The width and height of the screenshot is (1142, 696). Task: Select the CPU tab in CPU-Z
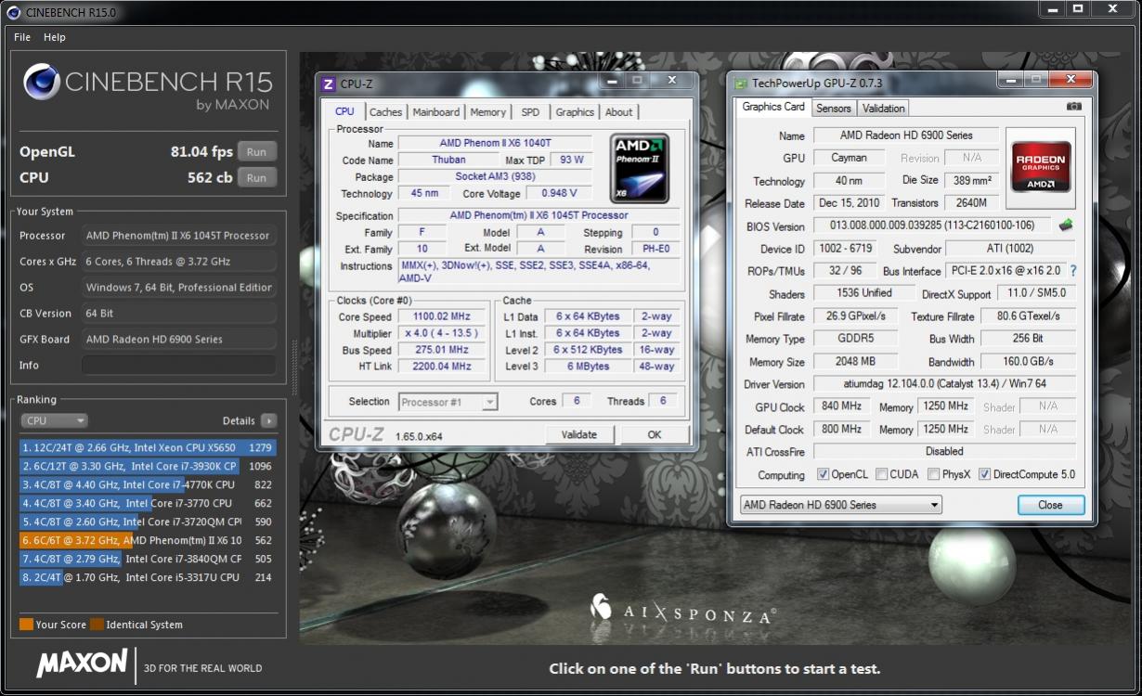click(x=344, y=111)
